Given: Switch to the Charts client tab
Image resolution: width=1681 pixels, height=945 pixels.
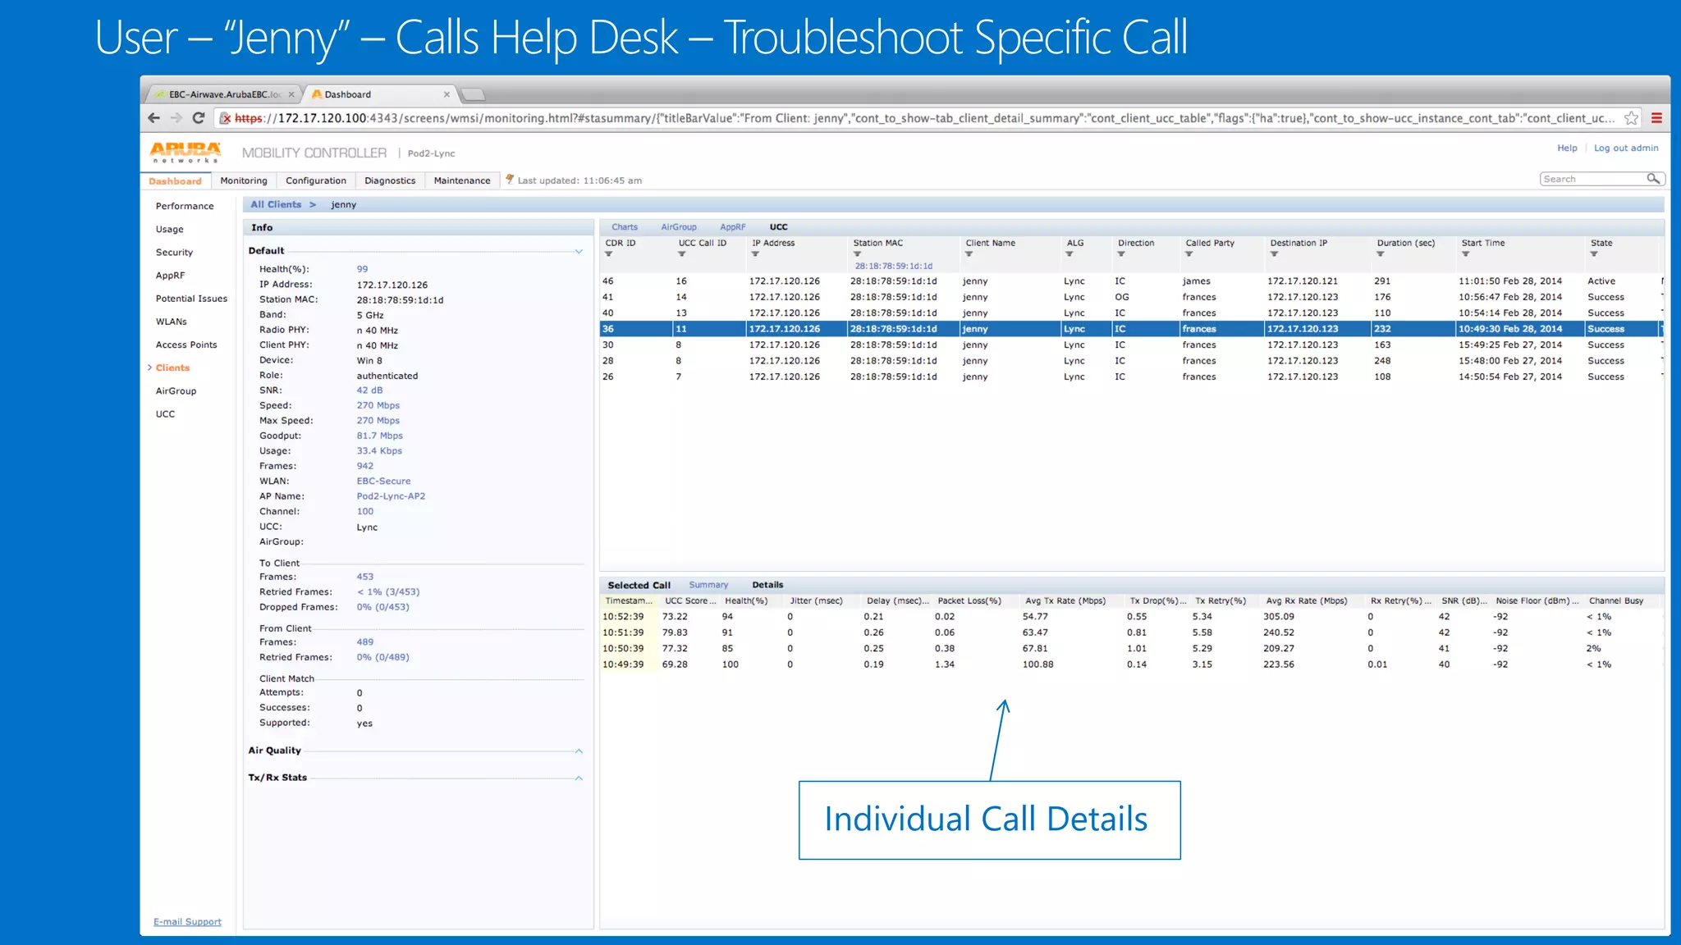Looking at the screenshot, I should (624, 227).
